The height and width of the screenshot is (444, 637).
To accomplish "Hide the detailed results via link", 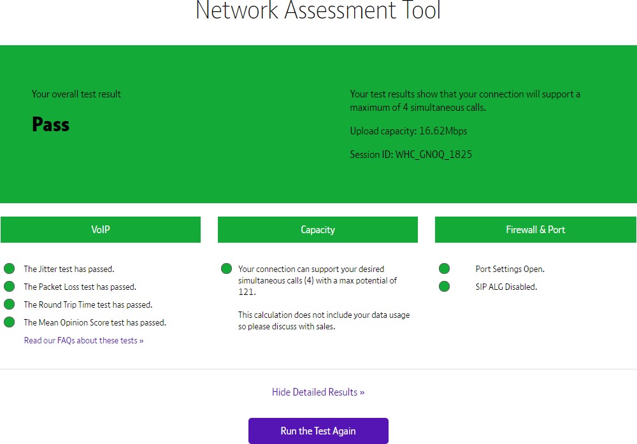I will pyautogui.click(x=318, y=392).
